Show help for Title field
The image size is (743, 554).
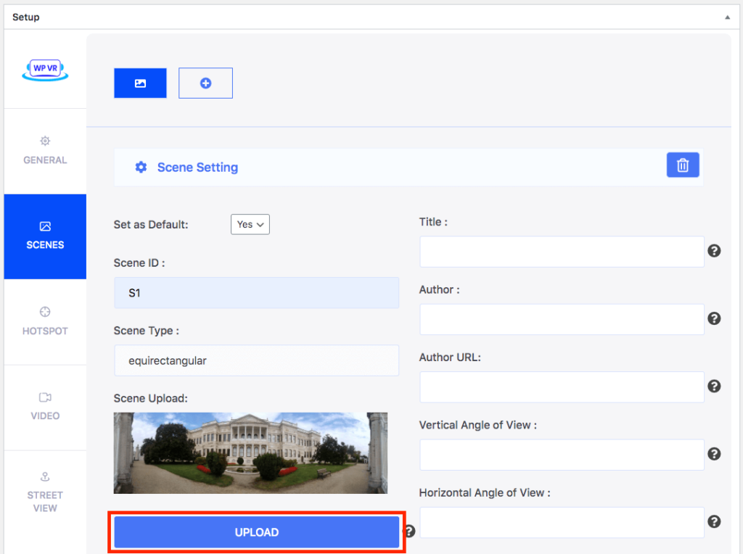714,251
